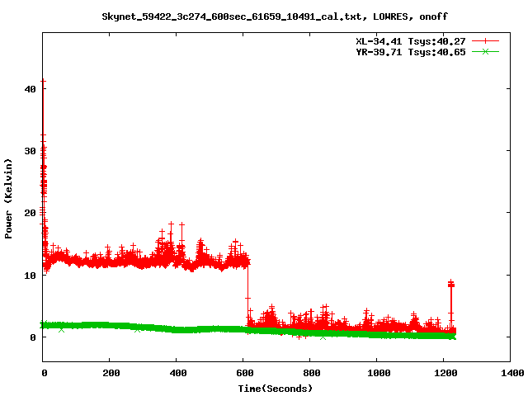Select legend entry XL-34.41 Tsys:40.27
The image size is (528, 396).
pos(411,41)
